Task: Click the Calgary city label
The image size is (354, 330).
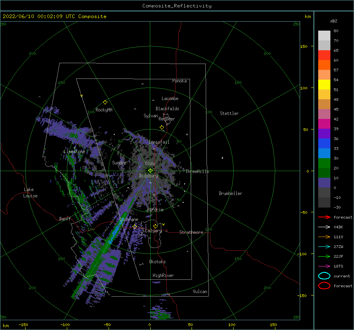Action: [153, 231]
